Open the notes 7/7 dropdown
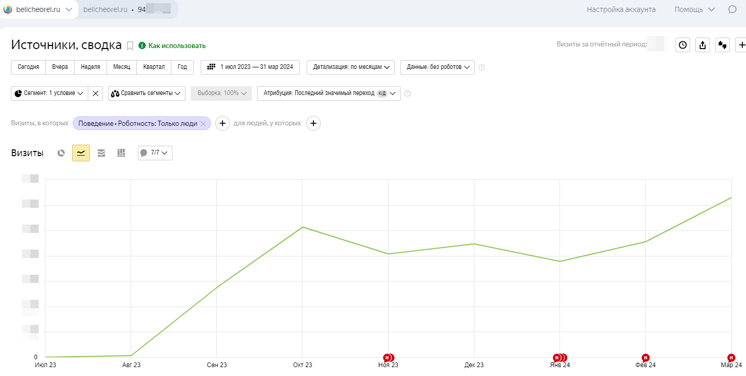The image size is (746, 376). (x=155, y=152)
